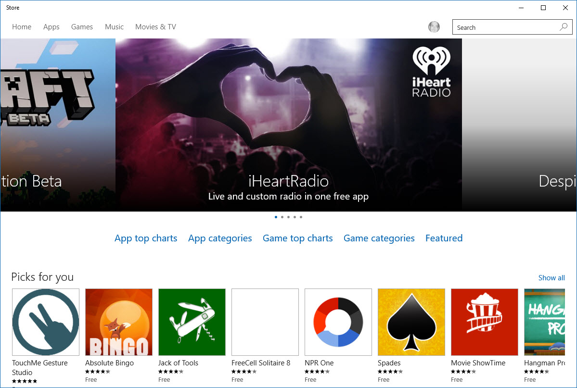This screenshot has height=388, width=577.
Task: Select the Jack of Tools app icon
Action: click(192, 322)
